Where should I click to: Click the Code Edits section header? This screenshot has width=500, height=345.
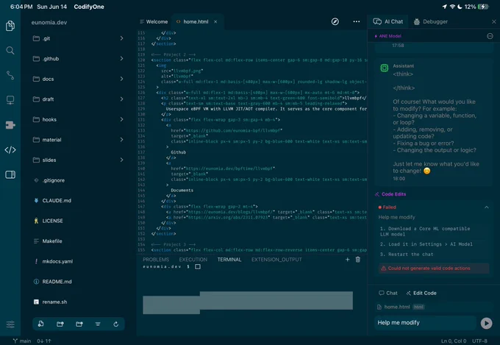click(x=390, y=194)
